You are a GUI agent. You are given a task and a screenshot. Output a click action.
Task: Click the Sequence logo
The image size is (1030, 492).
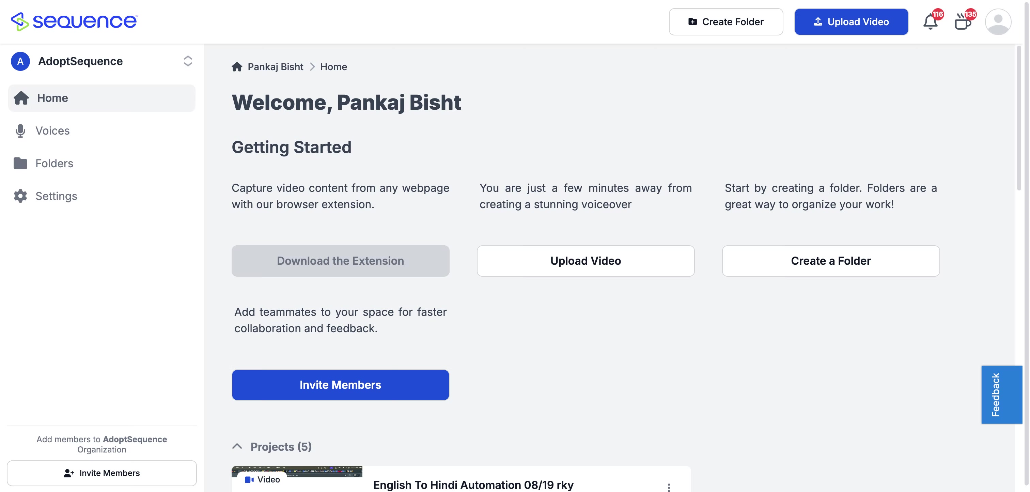(x=74, y=21)
